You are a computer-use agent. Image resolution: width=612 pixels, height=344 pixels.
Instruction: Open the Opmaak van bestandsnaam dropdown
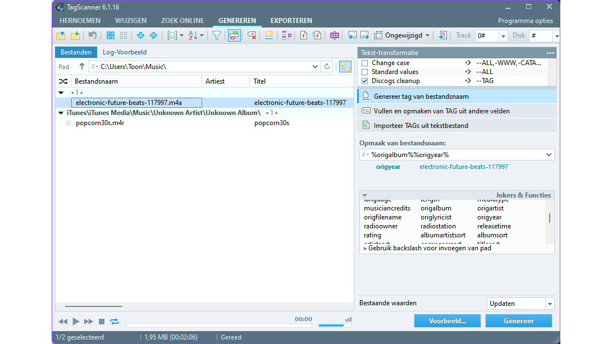pos(549,154)
